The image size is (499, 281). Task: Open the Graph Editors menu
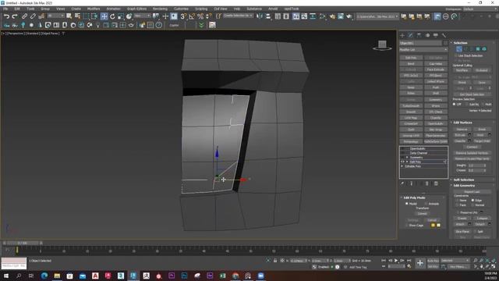[x=137, y=9]
